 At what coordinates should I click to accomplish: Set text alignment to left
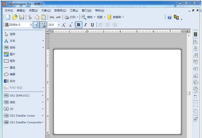[100, 25]
